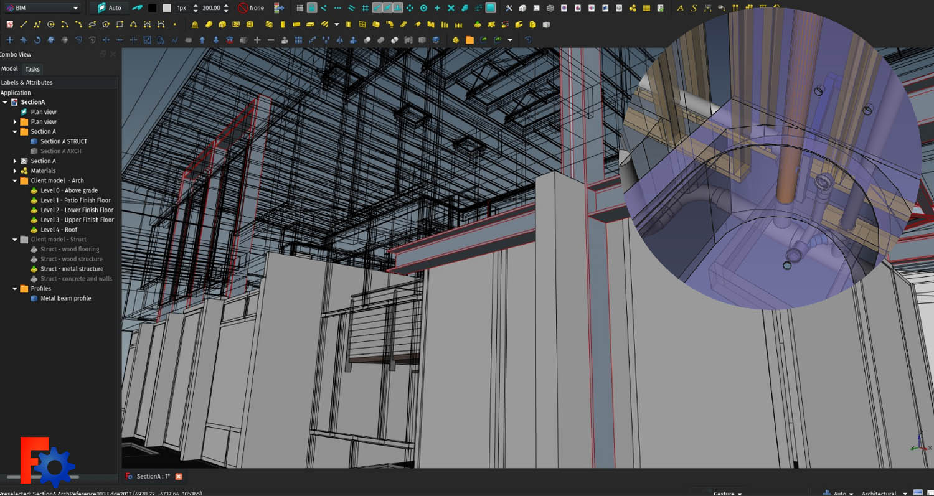Viewport: 934px width, 496px height.
Task: Click the orange folder icon in toolbar
Action: (469, 40)
